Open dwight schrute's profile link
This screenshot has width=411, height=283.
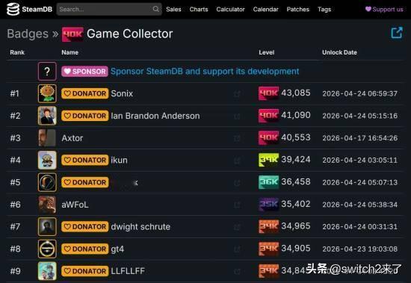(x=140, y=227)
